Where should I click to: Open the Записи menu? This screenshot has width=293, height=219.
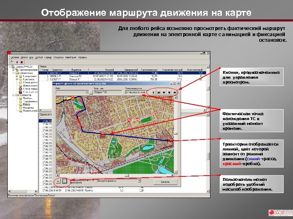tap(24, 57)
